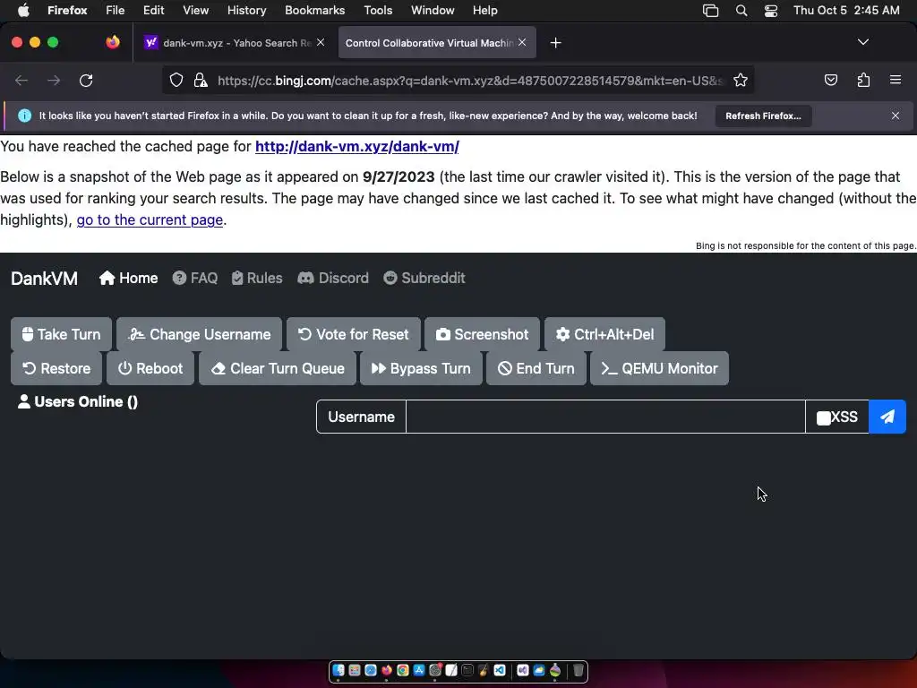Screen dimensions: 917x688
Task: Open the Window menu
Action: 433,10
